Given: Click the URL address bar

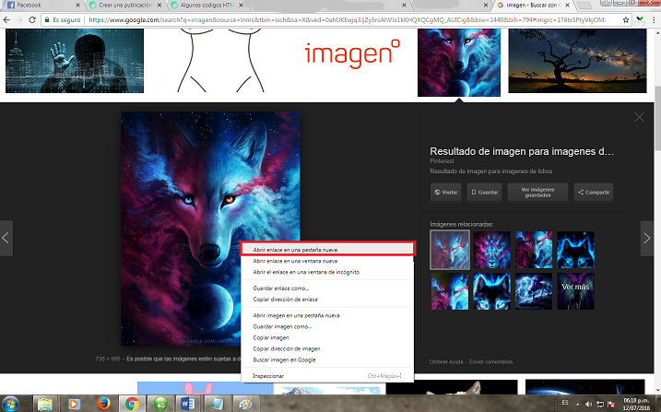Looking at the screenshot, I should pos(346,19).
